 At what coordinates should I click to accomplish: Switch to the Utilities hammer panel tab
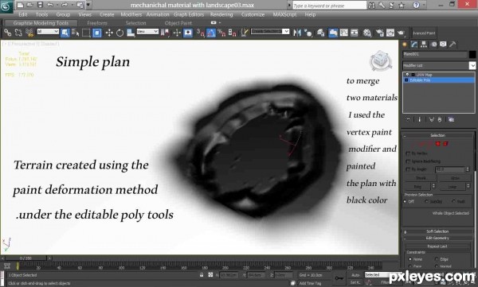[x=453, y=45]
